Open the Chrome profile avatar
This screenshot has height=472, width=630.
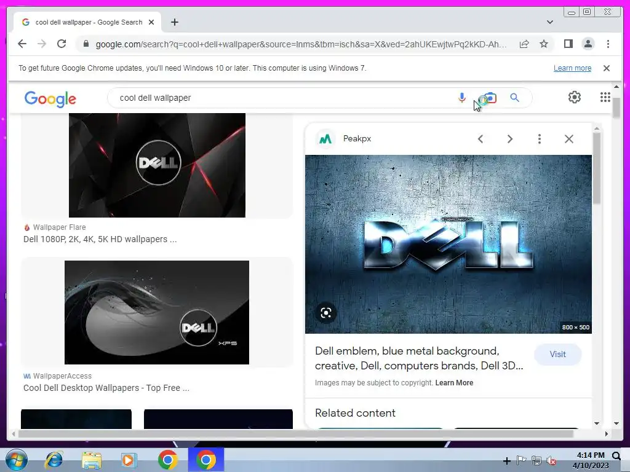(588, 44)
